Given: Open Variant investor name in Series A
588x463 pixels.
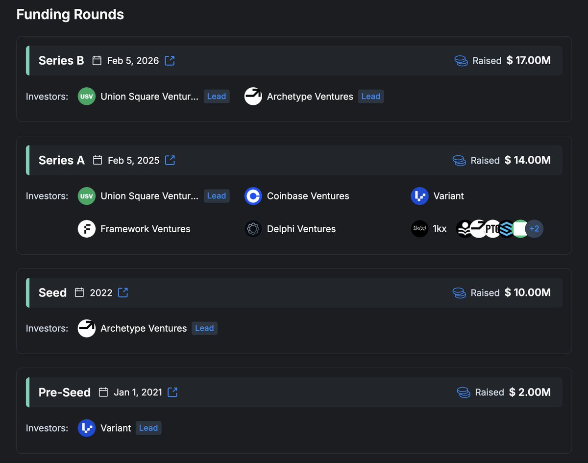Looking at the screenshot, I should pos(449,196).
